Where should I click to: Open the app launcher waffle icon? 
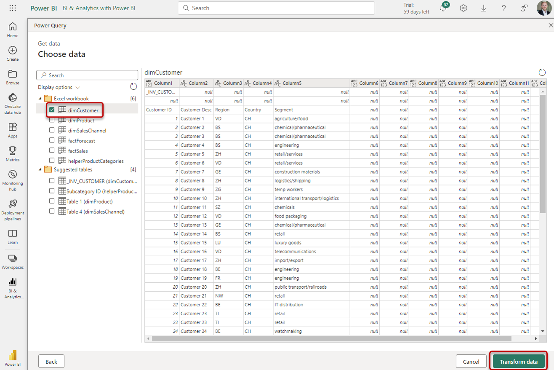click(x=13, y=8)
